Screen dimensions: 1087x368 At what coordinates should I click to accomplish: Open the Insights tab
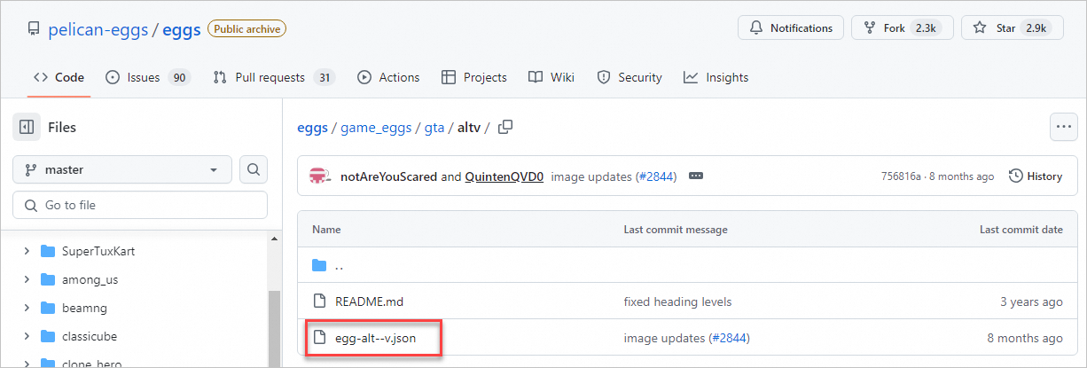click(x=716, y=77)
